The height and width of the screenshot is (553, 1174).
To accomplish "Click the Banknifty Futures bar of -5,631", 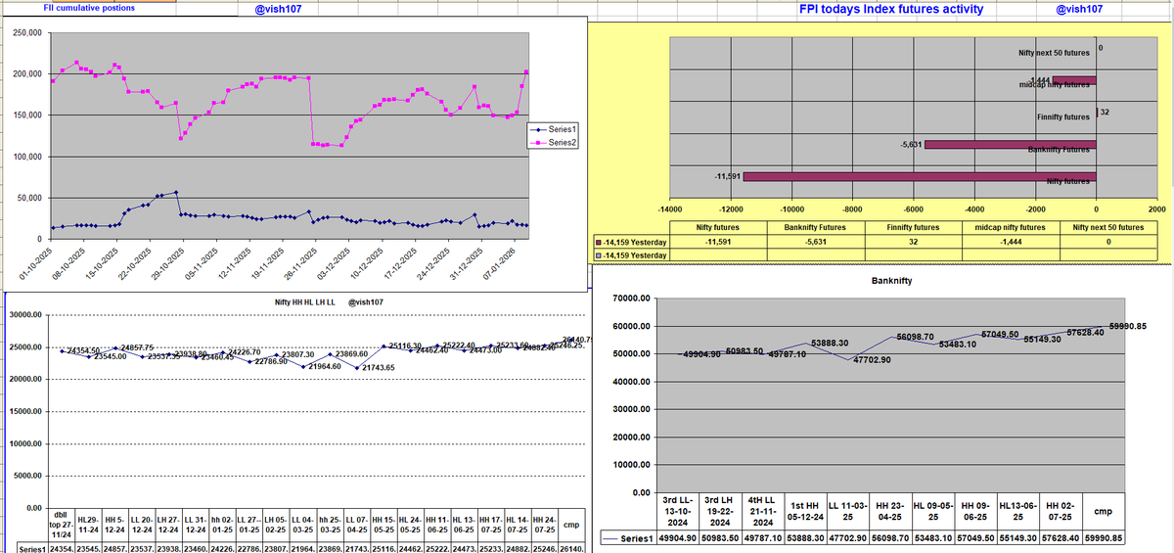I will point(1011,145).
